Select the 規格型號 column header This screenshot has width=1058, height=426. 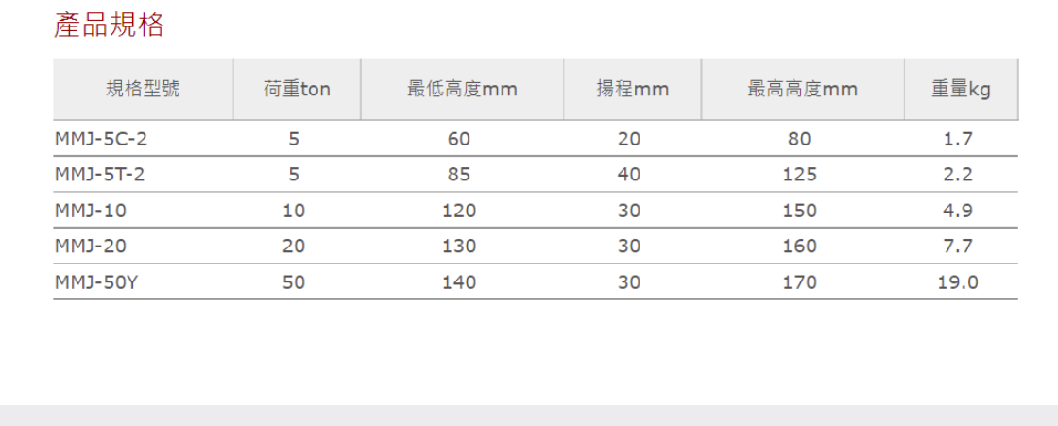point(143,90)
